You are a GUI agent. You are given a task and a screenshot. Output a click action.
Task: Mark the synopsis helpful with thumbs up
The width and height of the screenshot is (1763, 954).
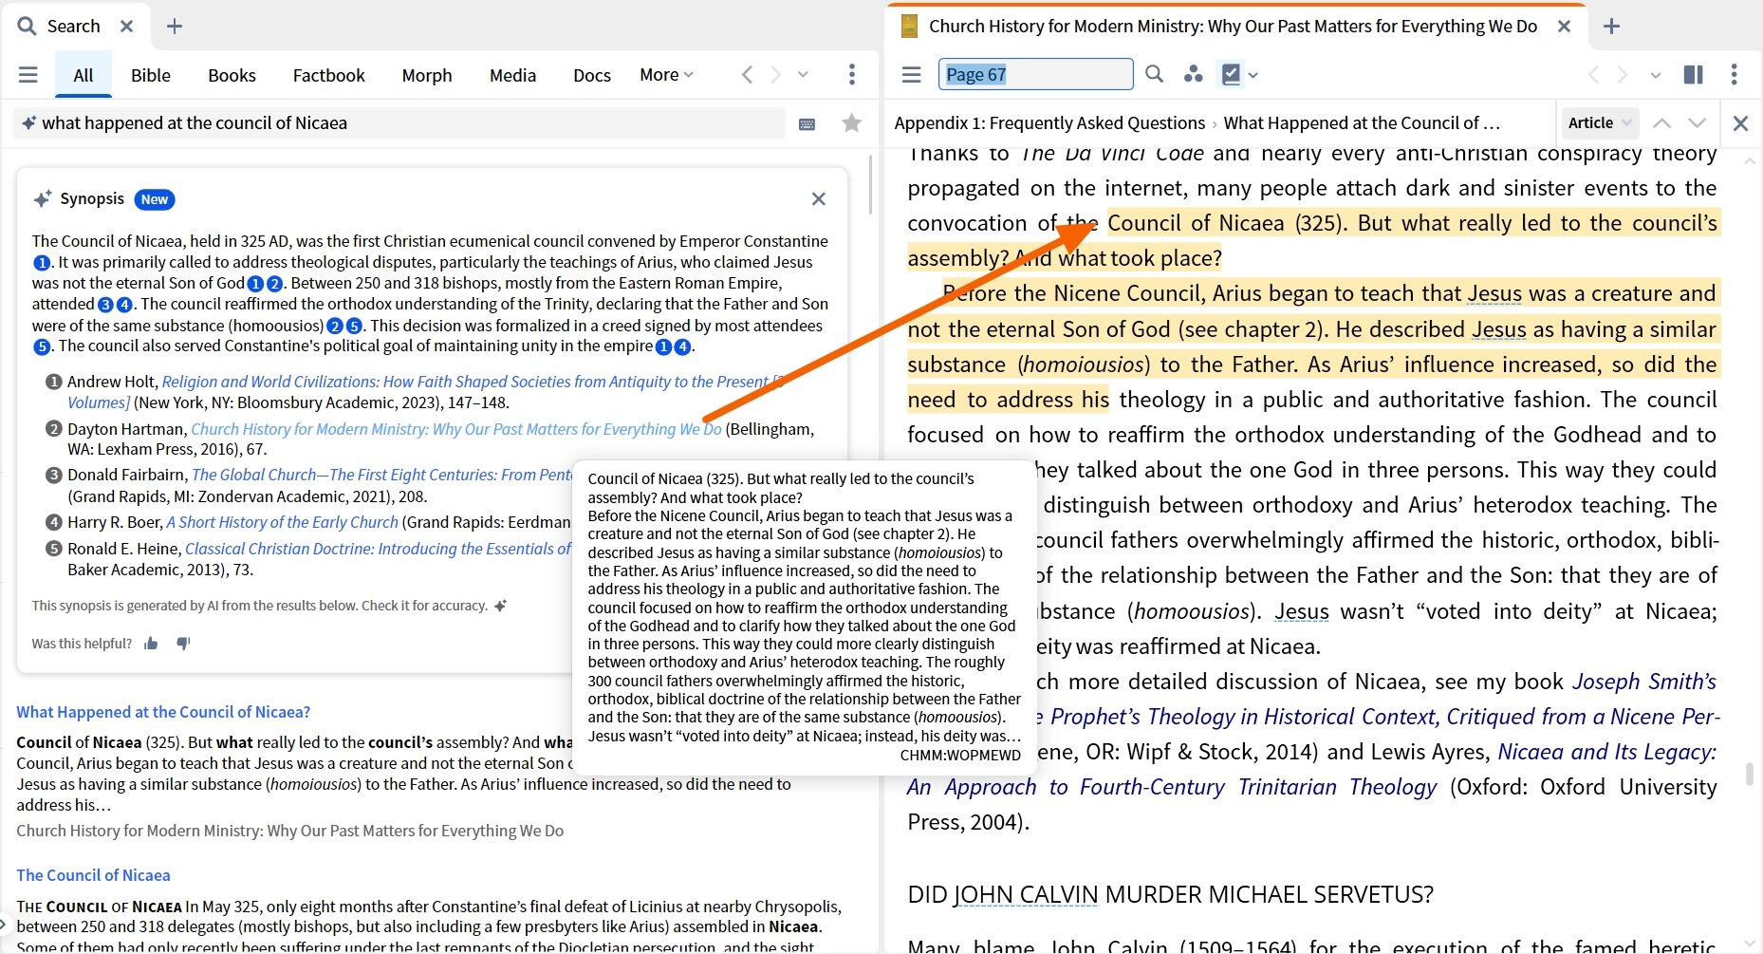click(x=150, y=644)
